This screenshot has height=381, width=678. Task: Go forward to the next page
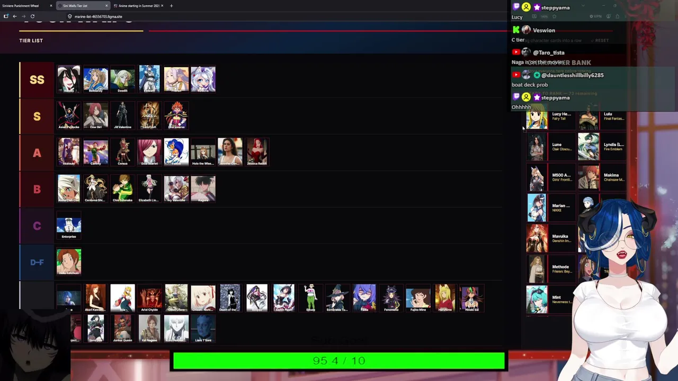(24, 16)
